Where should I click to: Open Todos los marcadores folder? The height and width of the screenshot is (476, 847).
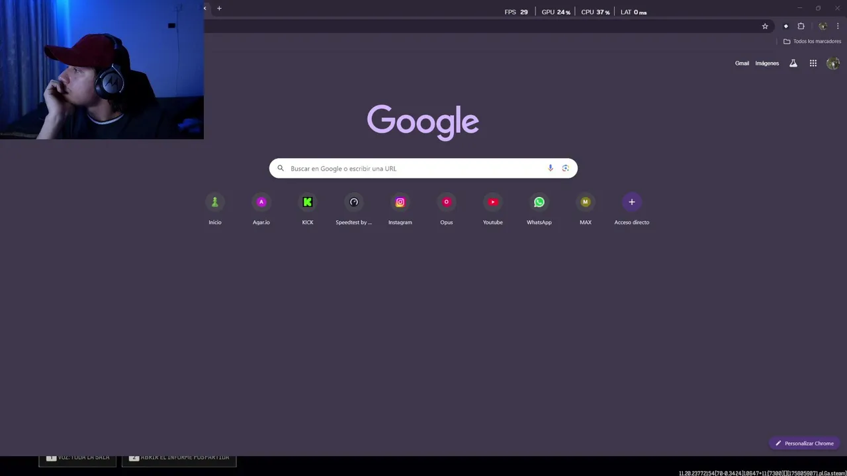pyautogui.click(x=812, y=41)
